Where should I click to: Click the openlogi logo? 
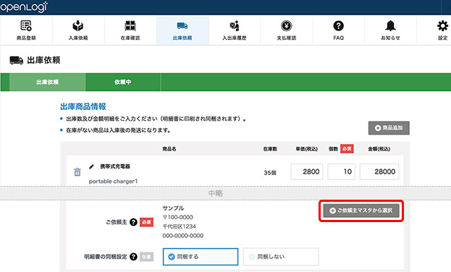24,7
